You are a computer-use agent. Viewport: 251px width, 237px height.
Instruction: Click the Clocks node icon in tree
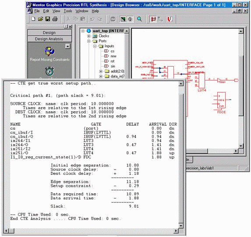point(95,36)
